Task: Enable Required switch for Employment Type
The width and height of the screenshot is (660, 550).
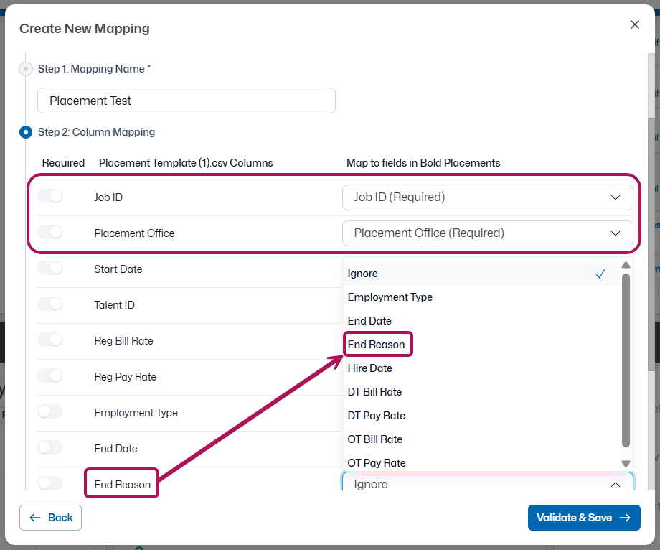Action: coord(50,411)
